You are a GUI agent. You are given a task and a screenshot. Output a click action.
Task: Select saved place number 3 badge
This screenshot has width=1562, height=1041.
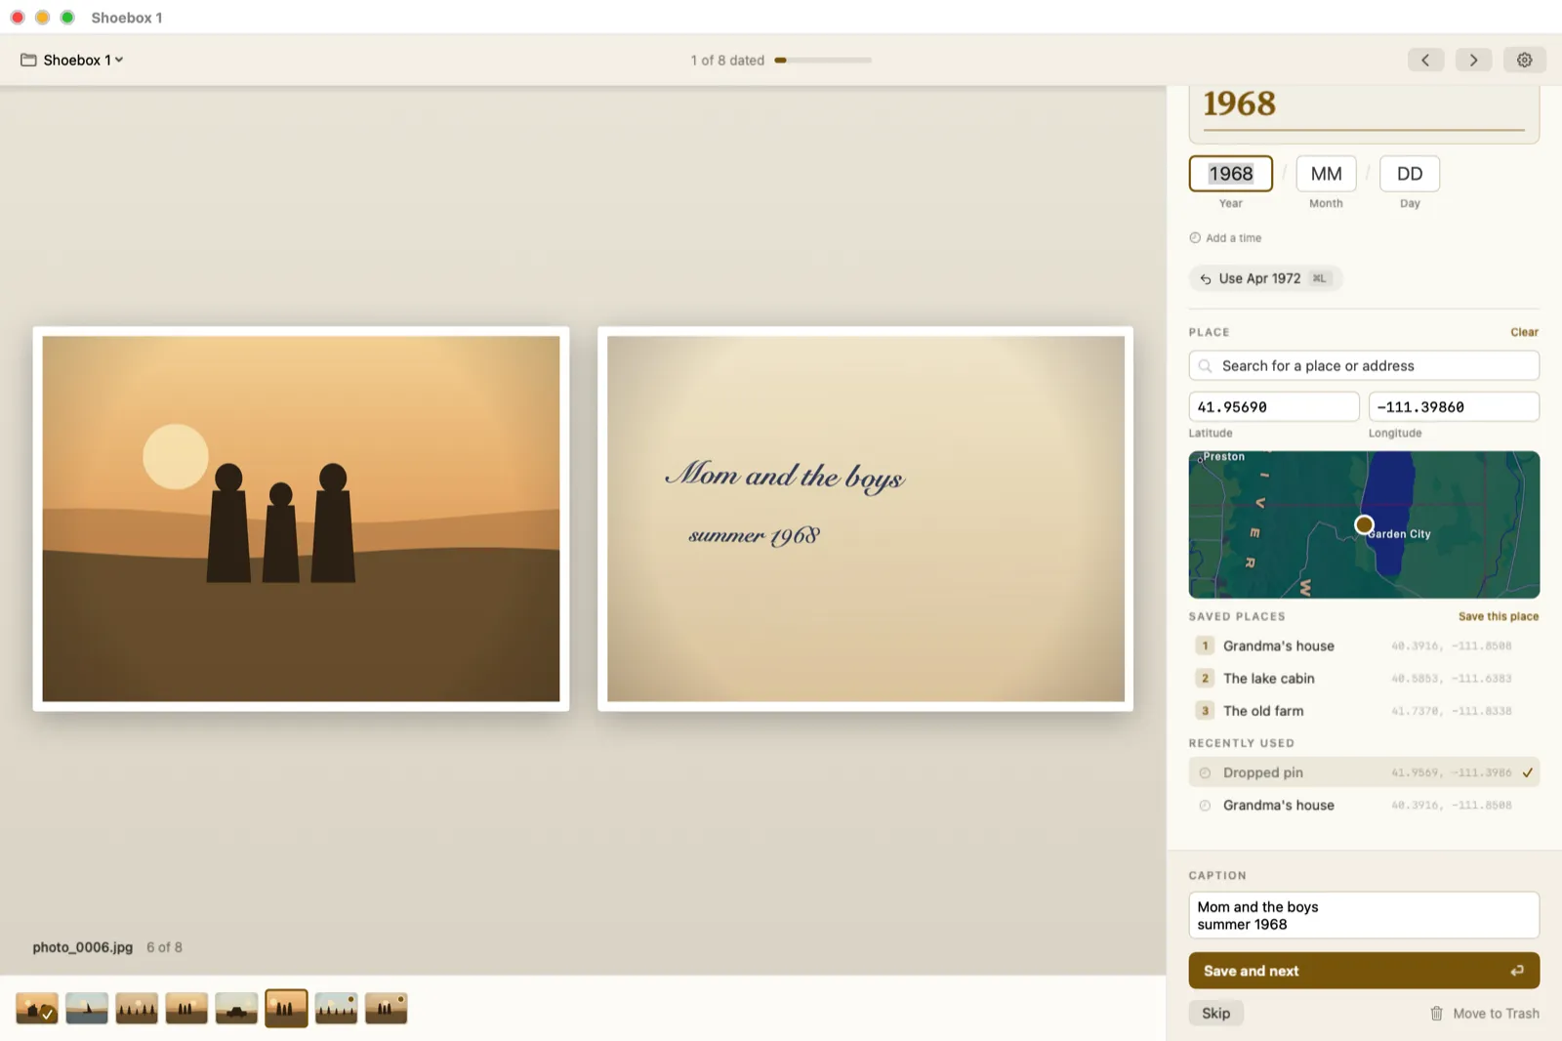pyautogui.click(x=1205, y=711)
